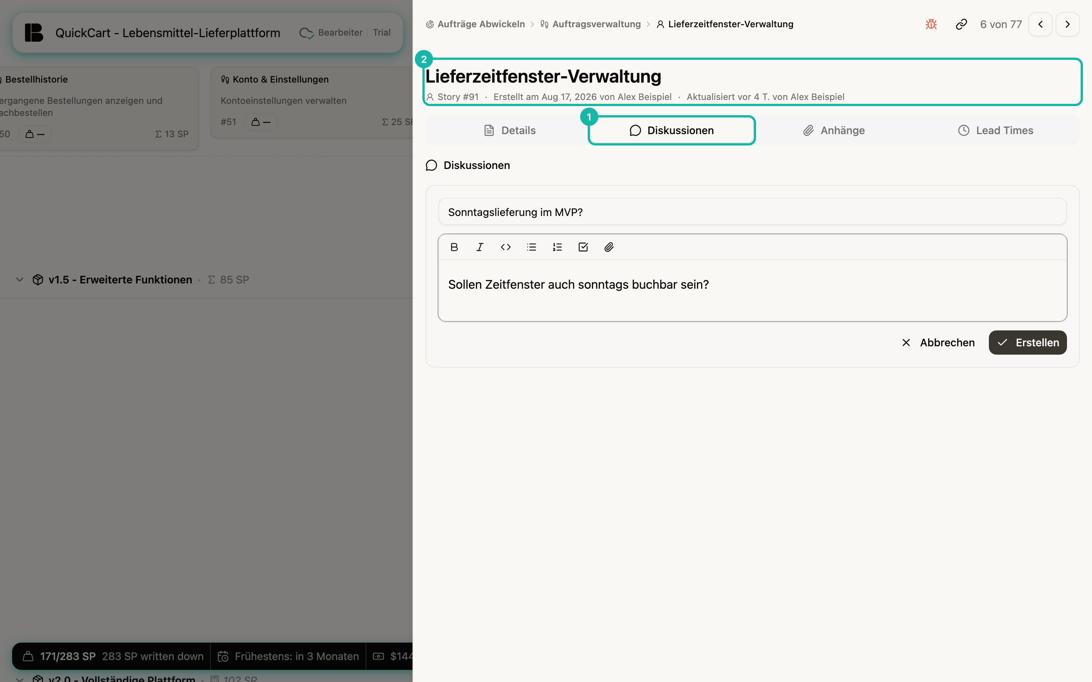This screenshot has height=682, width=1092.
Task: Click the cloud sync status icon
Action: coord(306,33)
